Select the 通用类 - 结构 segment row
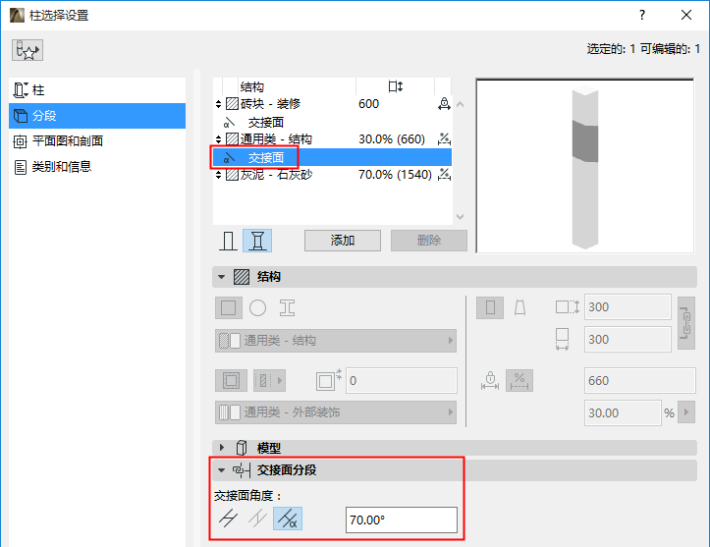 pos(332,139)
